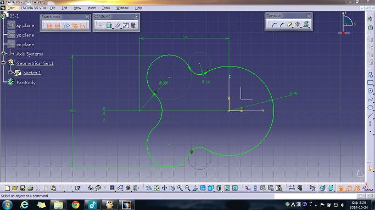Toggle the Grid display in Sketch tools
375x210 pixels.
pyautogui.click(x=49, y=26)
